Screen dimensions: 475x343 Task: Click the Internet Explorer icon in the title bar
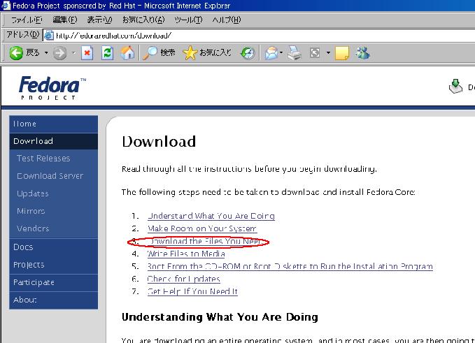pos(6,6)
